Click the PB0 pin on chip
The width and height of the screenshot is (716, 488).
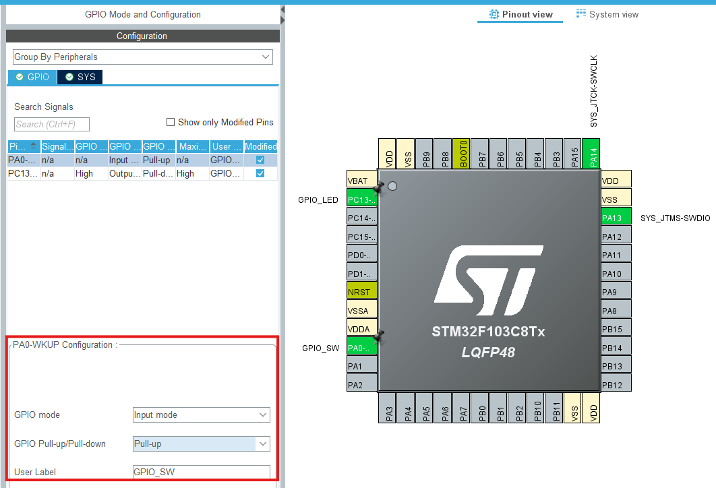click(x=480, y=408)
